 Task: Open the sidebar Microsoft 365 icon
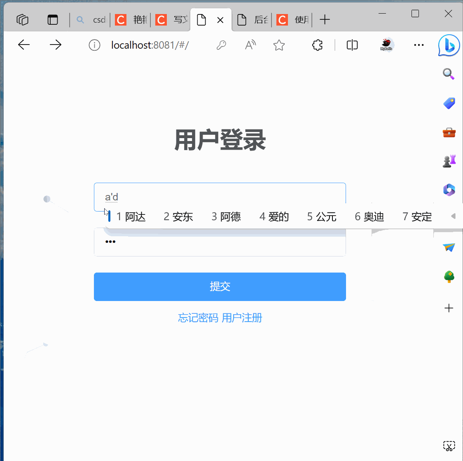pyautogui.click(x=449, y=190)
